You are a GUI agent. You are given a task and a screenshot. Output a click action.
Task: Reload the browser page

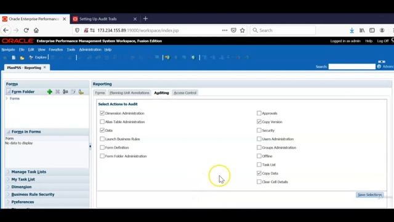click(26, 30)
